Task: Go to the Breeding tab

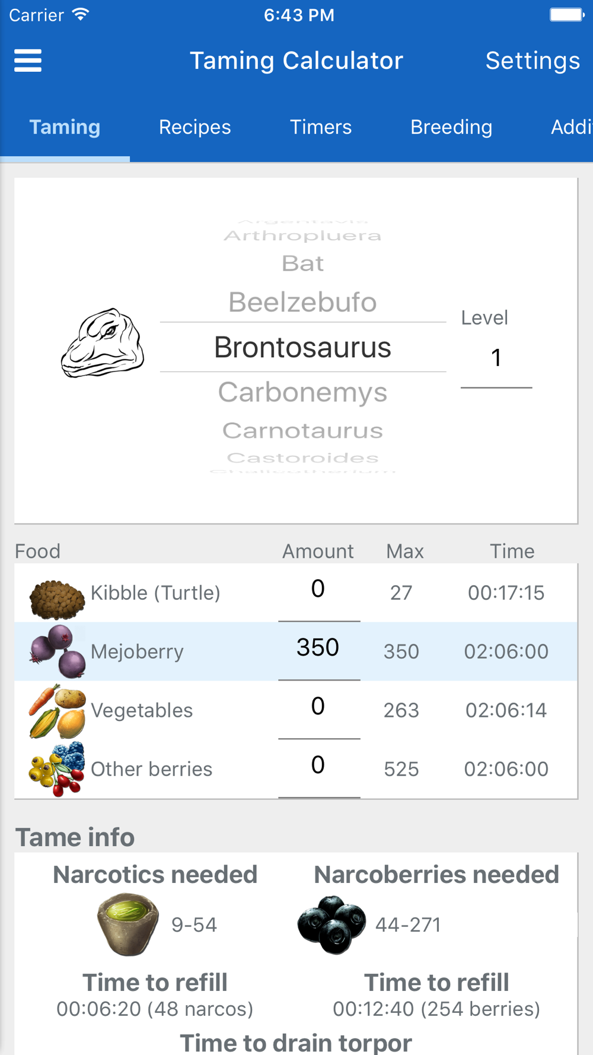Action: [451, 127]
